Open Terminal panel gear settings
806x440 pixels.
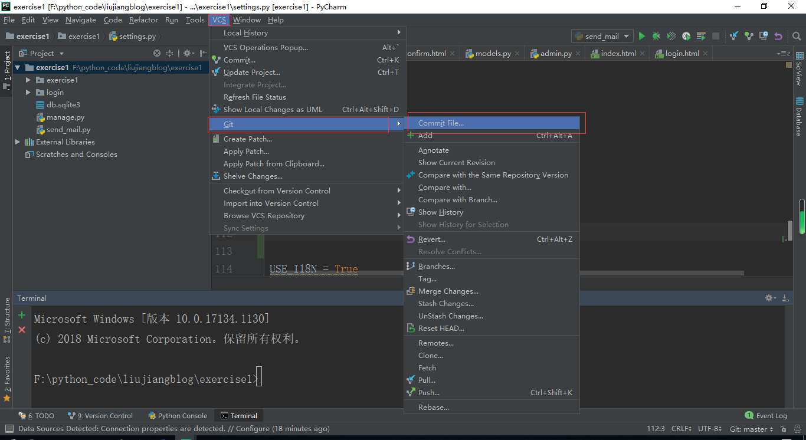(771, 298)
